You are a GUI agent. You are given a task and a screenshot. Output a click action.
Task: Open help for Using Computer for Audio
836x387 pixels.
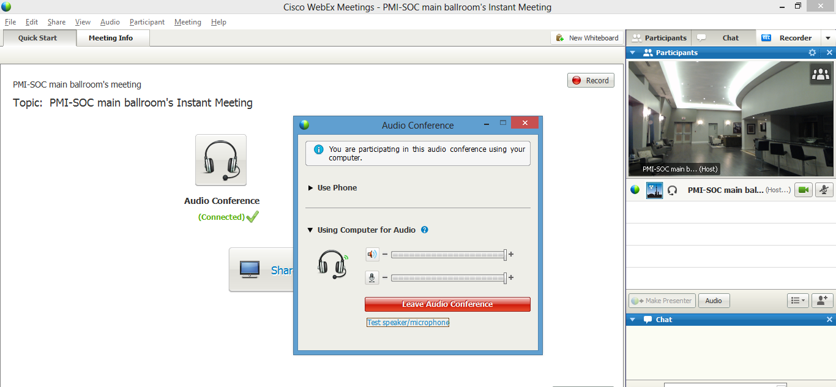[x=425, y=230]
